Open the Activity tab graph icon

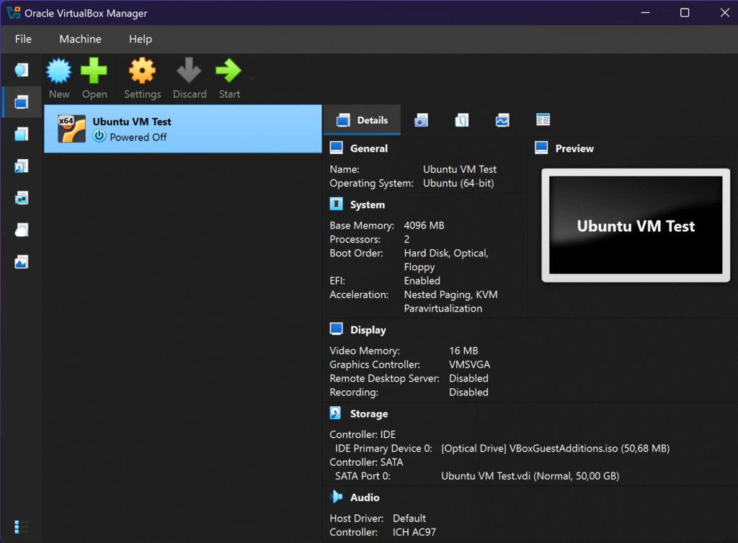coord(502,120)
